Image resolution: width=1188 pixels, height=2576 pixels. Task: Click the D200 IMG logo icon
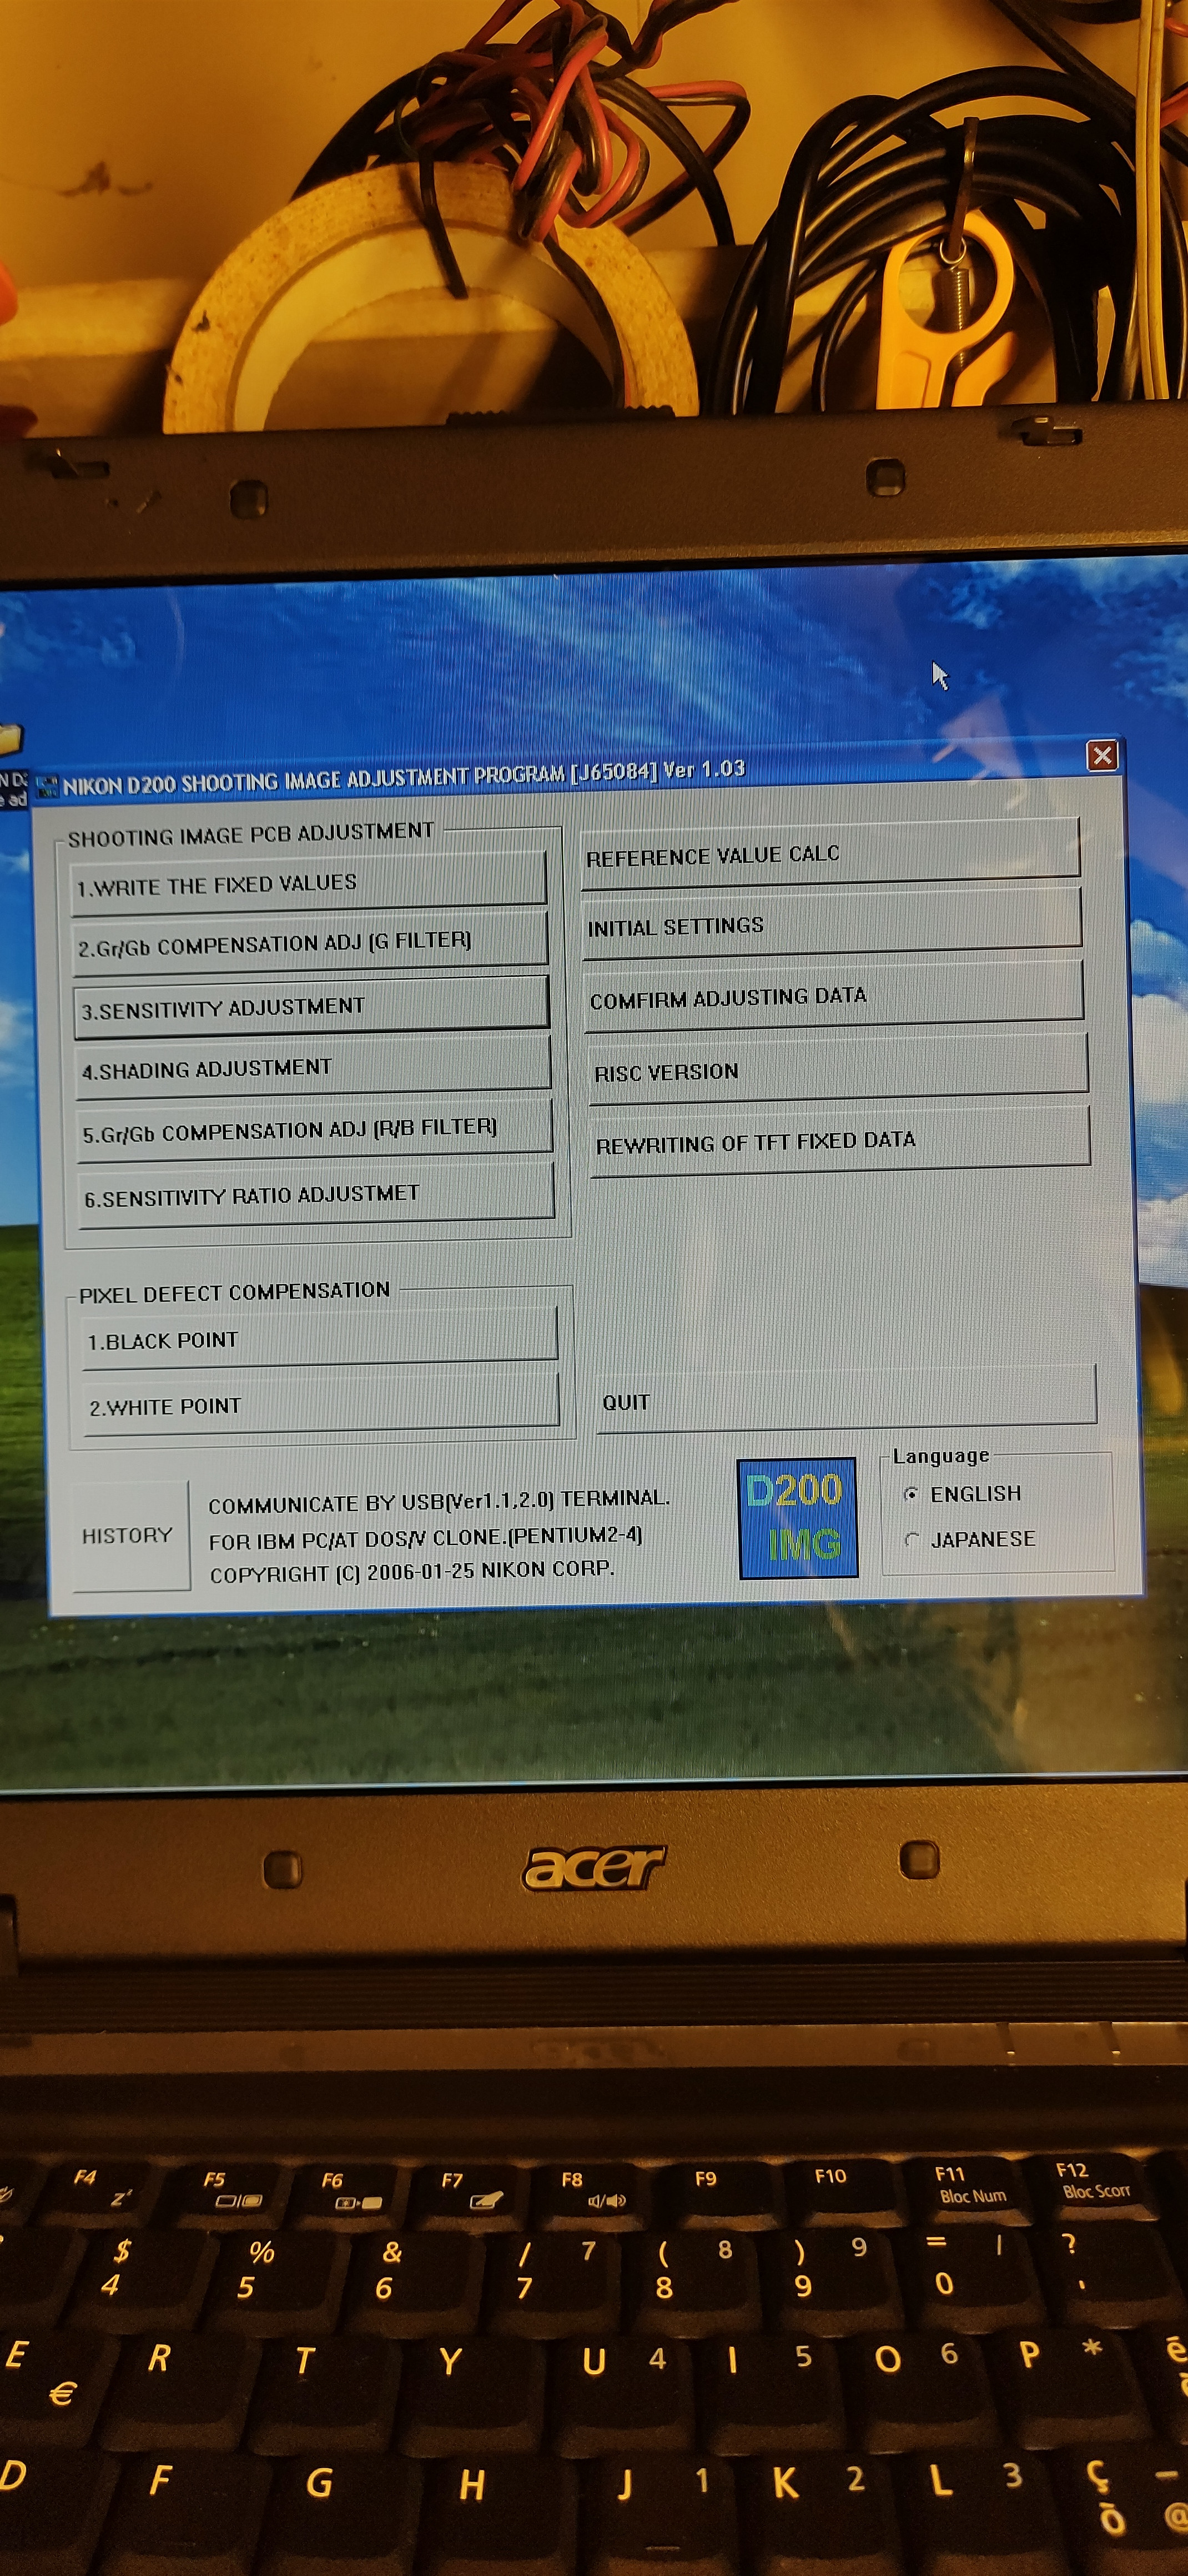click(x=798, y=1518)
